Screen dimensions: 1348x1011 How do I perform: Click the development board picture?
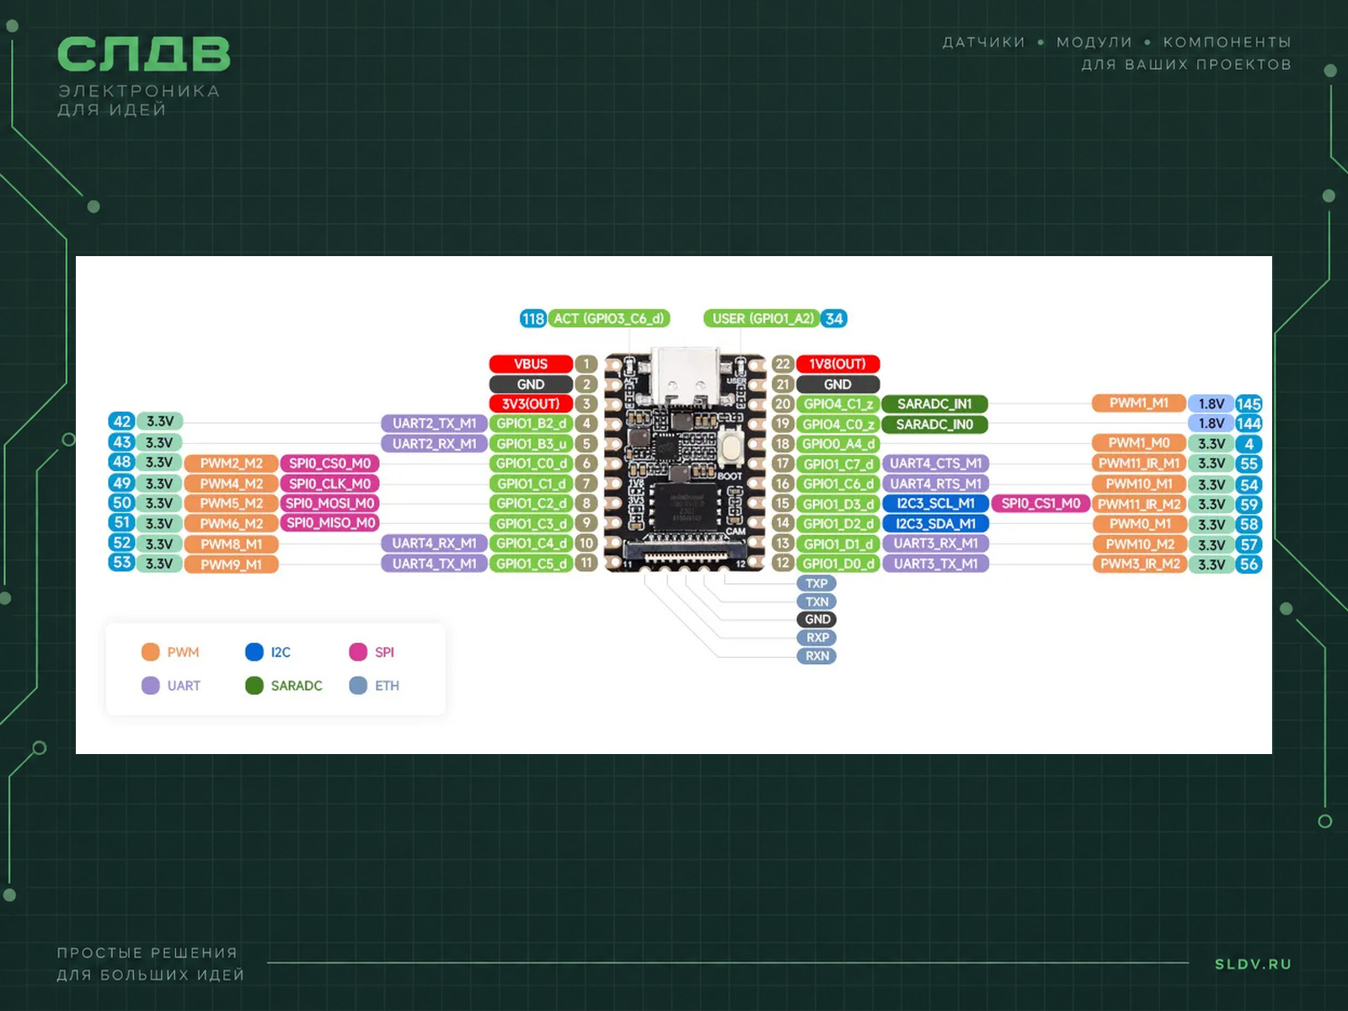pyautogui.click(x=684, y=459)
